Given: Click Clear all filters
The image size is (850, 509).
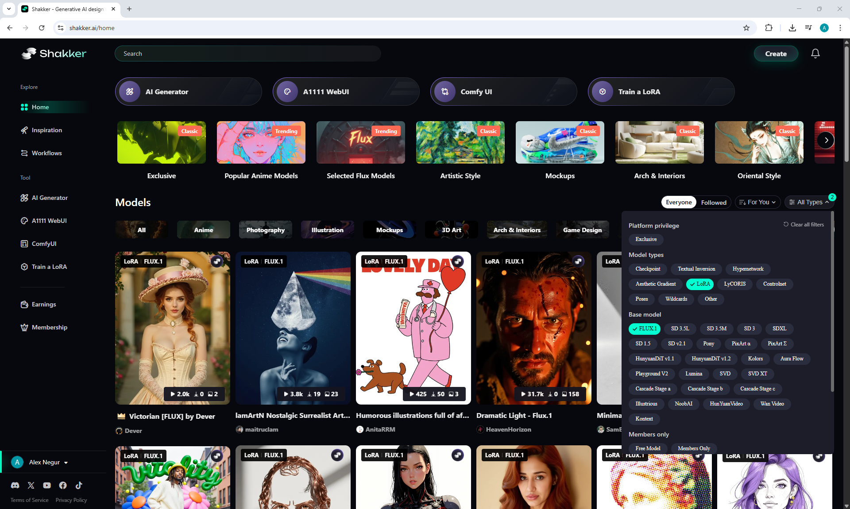Looking at the screenshot, I should coord(804,225).
